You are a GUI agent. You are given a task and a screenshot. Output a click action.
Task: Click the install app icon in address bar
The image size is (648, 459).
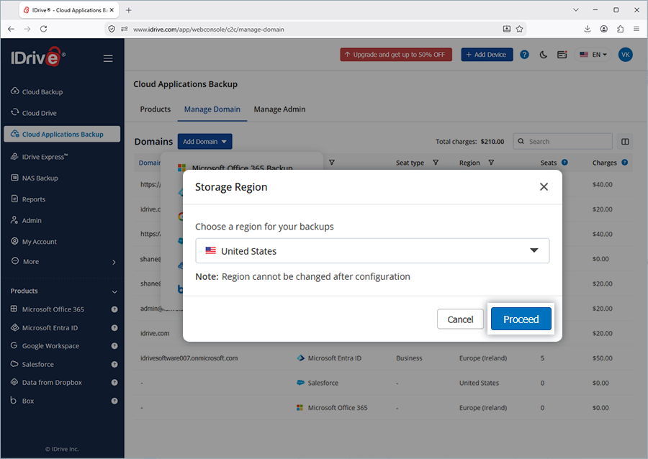[507, 29]
